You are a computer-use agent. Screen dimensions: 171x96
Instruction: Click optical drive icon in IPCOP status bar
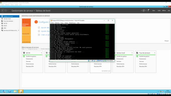point(91,61)
